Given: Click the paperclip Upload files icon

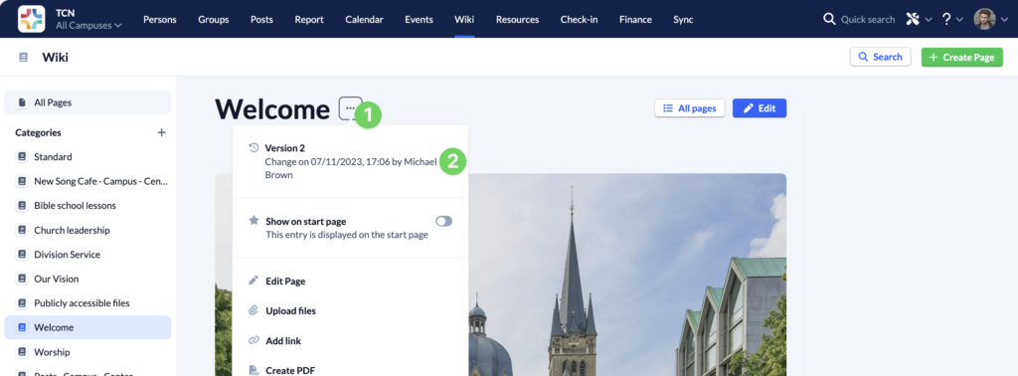Looking at the screenshot, I should pos(254,310).
